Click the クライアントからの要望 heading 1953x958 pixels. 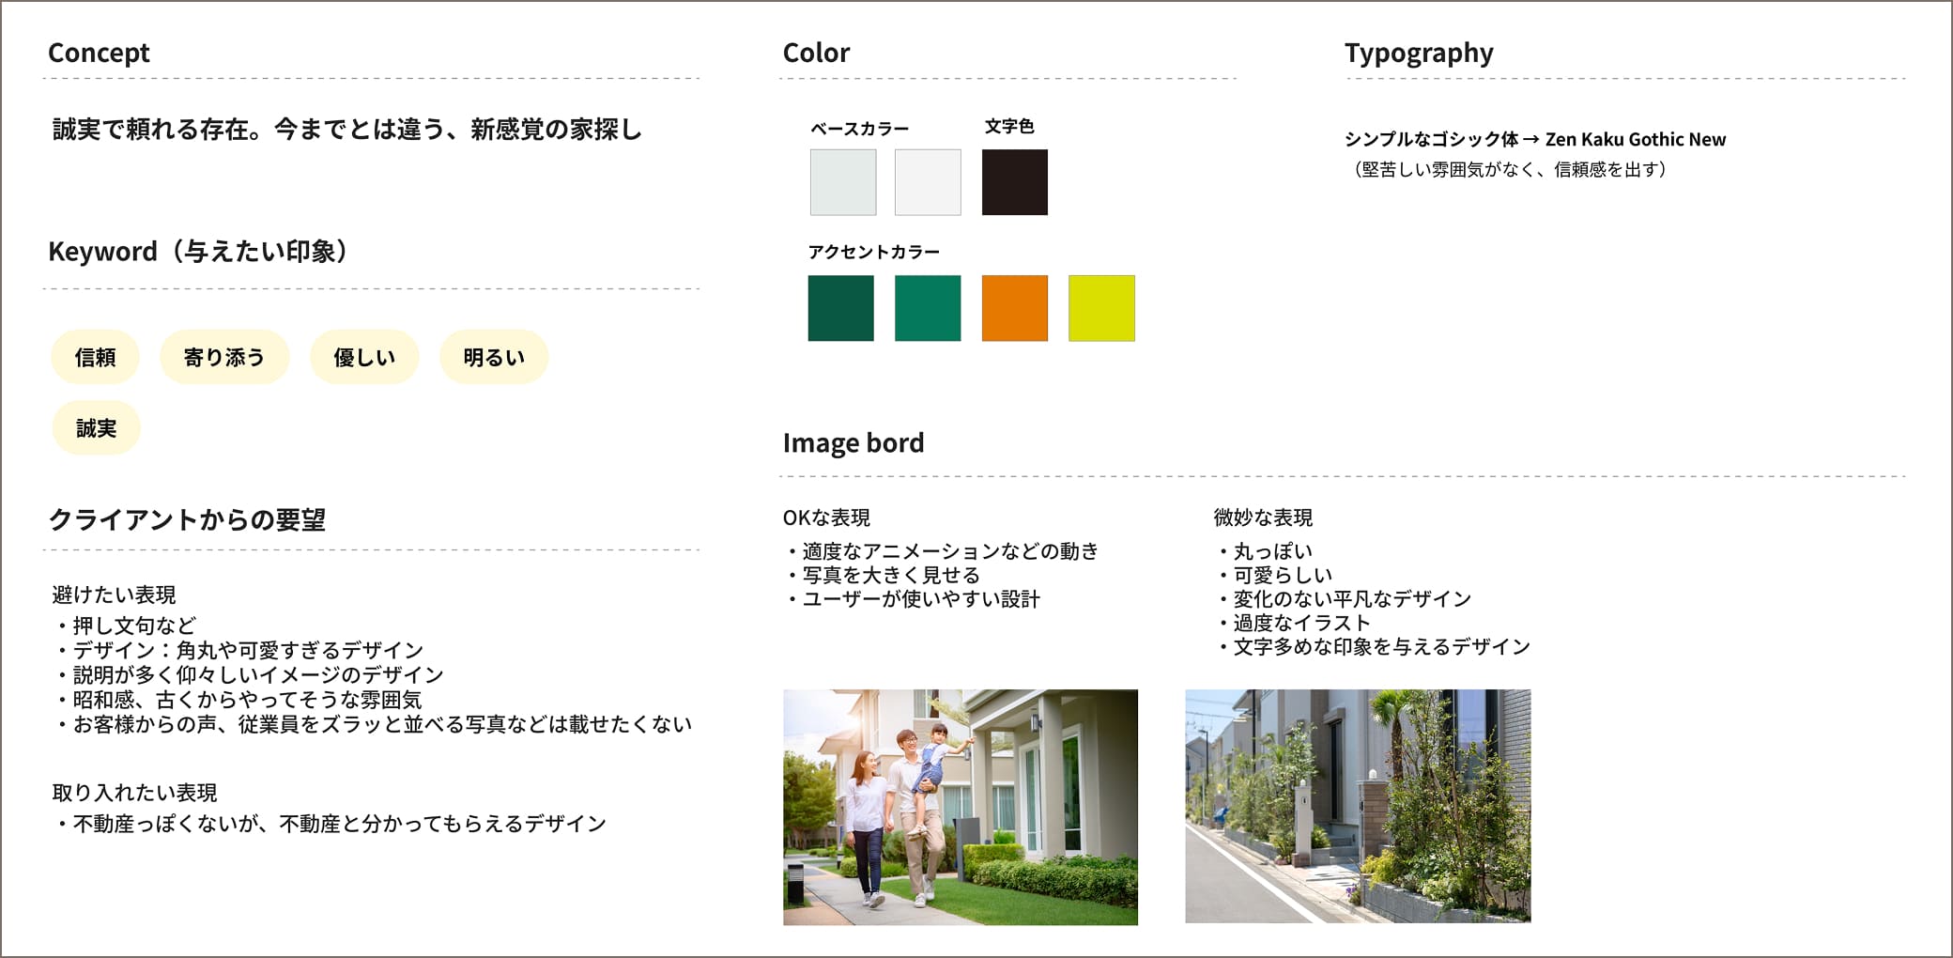[187, 519]
